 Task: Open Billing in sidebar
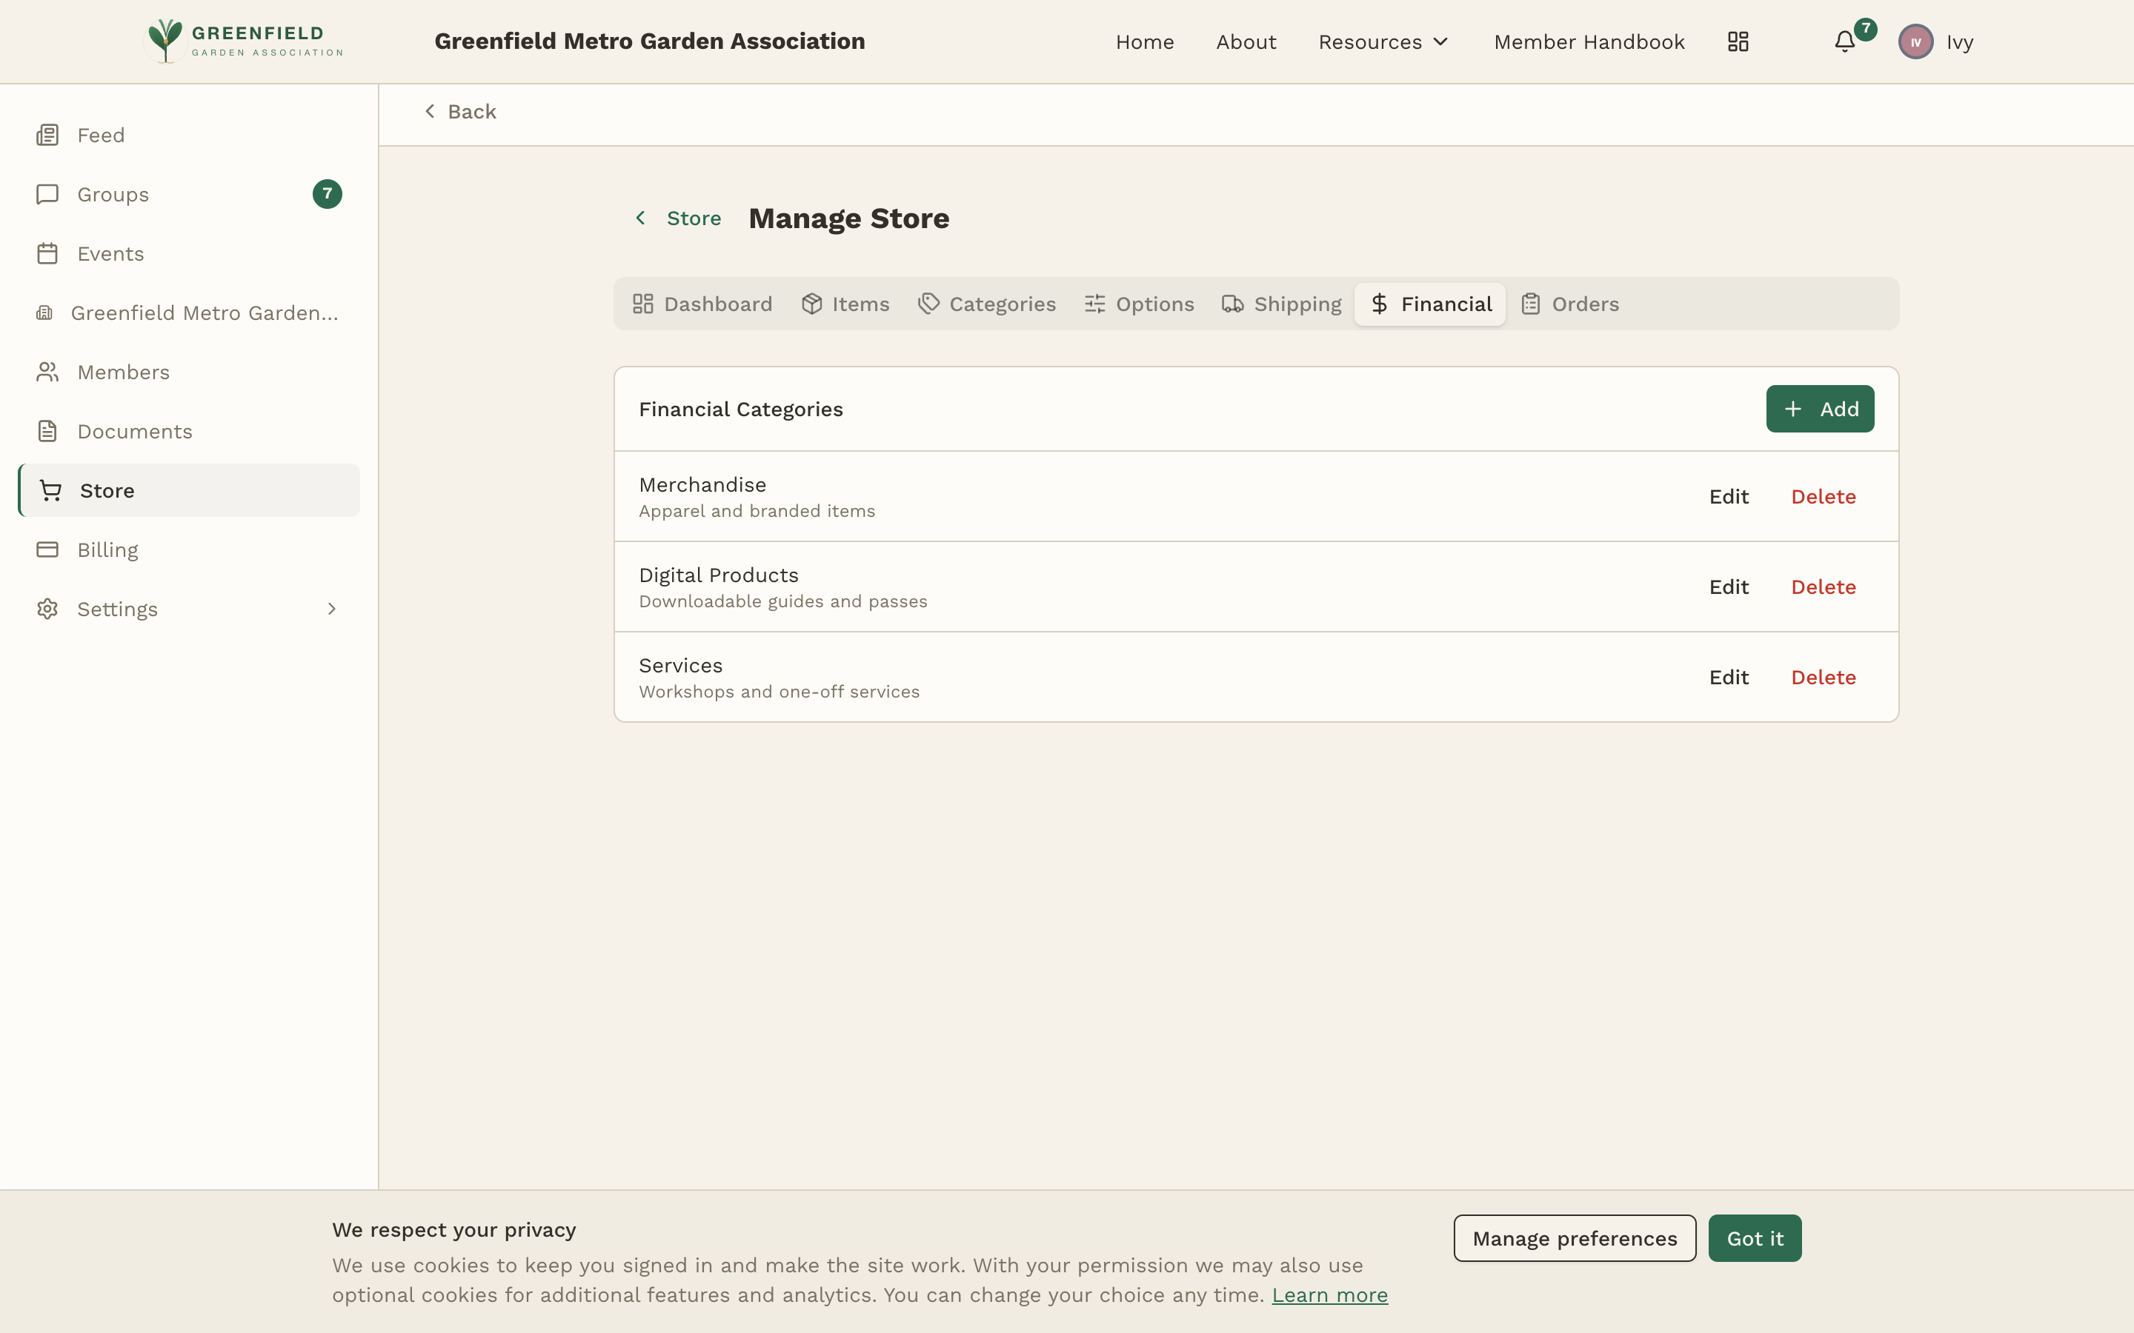tap(189, 549)
